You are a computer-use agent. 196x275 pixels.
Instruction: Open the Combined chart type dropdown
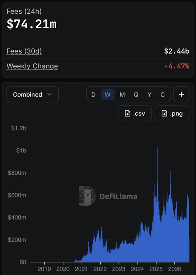point(32,95)
